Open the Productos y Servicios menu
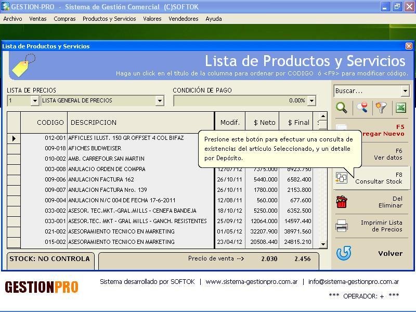 (x=109, y=19)
